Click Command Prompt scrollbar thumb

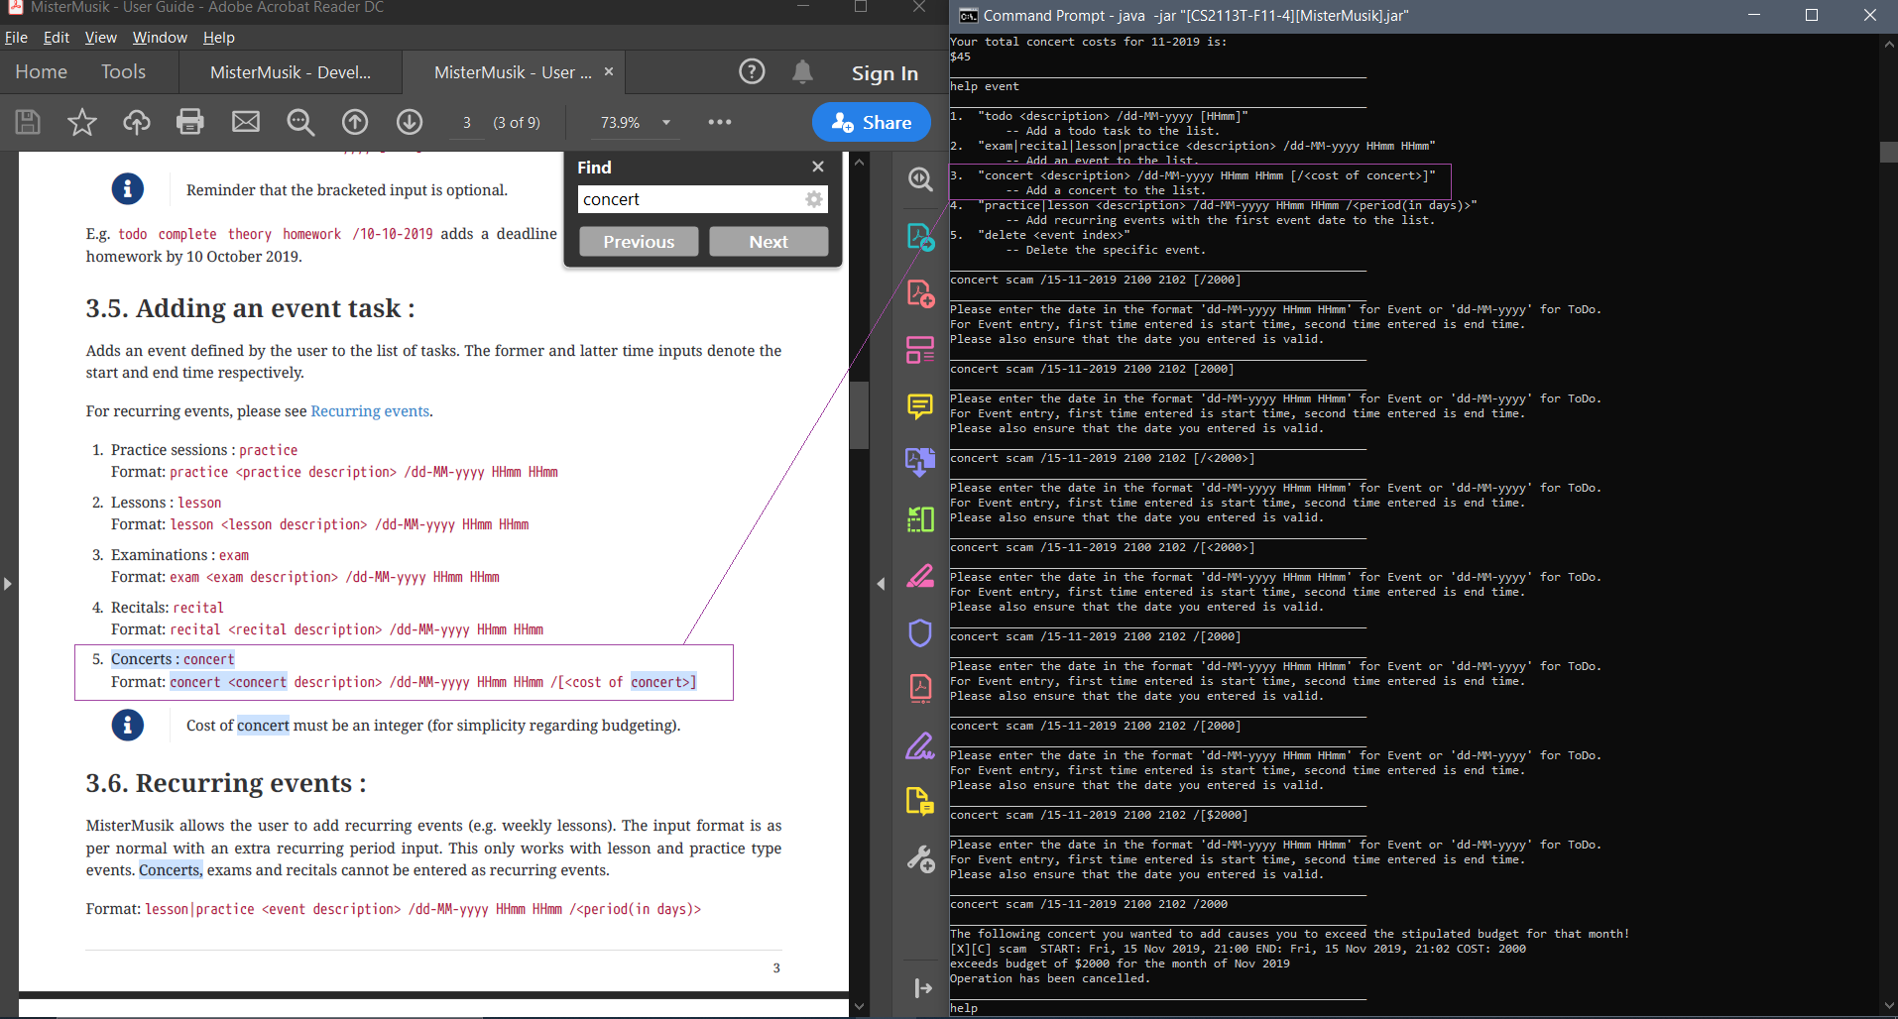click(1888, 152)
